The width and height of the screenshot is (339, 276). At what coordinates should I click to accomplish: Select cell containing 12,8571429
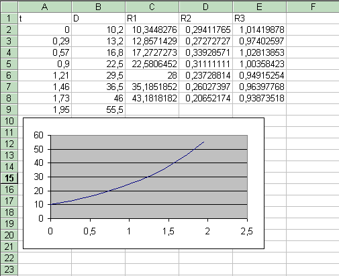pos(152,41)
